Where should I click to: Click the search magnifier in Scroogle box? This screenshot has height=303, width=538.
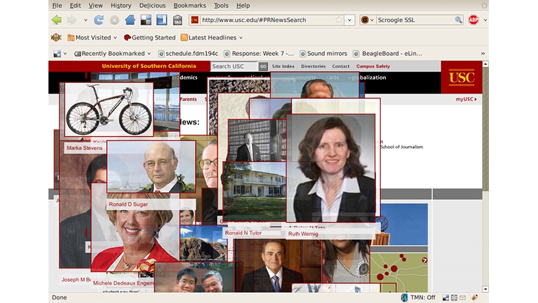pos(459,20)
